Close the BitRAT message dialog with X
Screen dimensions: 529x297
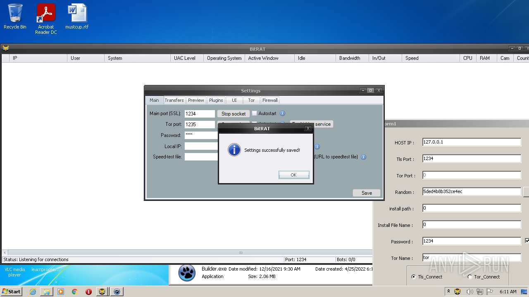(x=308, y=128)
